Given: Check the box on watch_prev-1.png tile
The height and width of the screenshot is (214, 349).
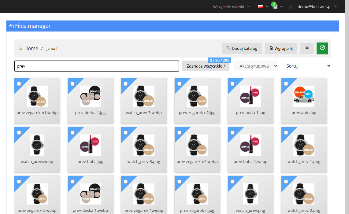Looking at the screenshot, I should [286, 133].
